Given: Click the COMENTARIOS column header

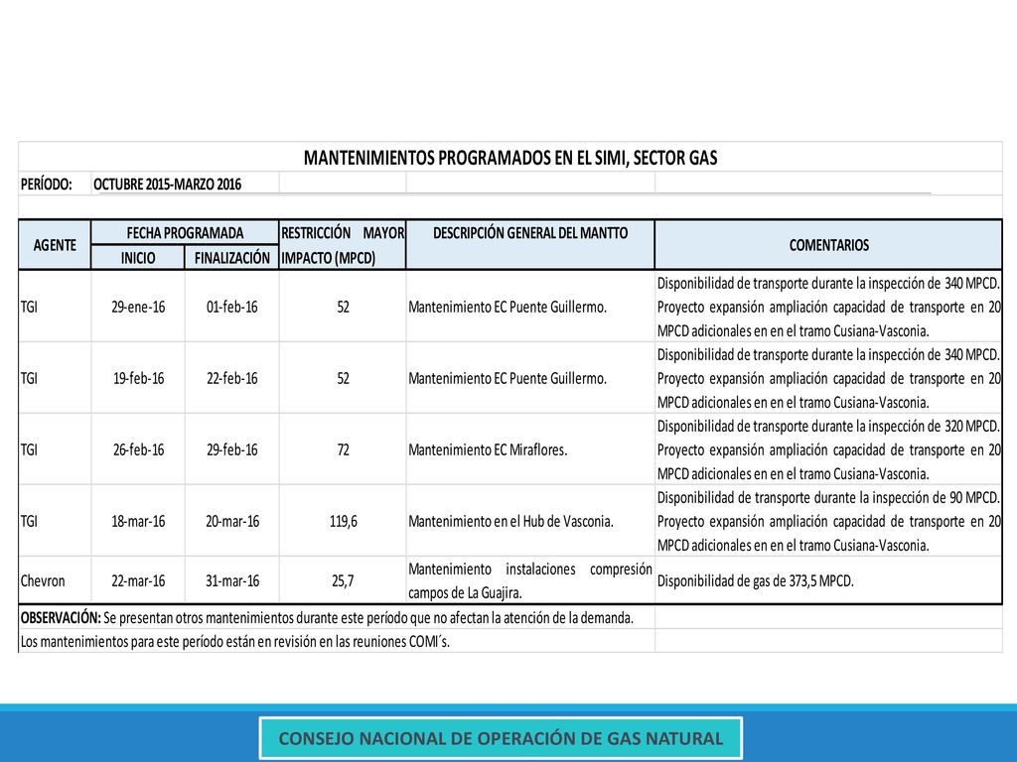Looking at the screenshot, I should click(828, 245).
